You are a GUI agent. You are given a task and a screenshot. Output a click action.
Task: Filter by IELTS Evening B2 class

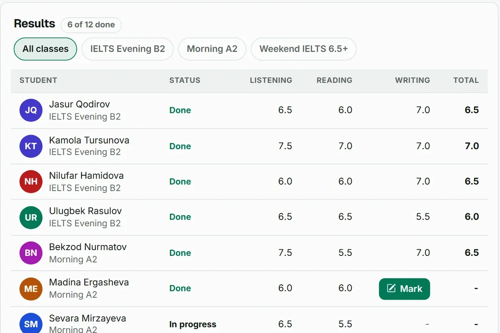click(x=127, y=49)
